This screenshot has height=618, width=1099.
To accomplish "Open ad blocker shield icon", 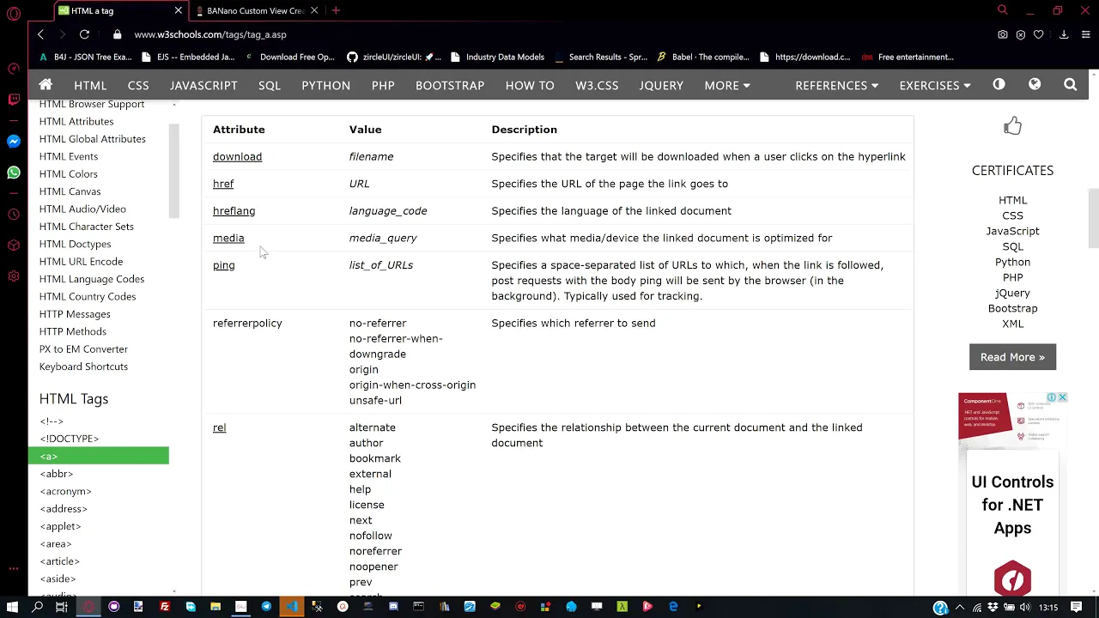I will (x=1020, y=34).
